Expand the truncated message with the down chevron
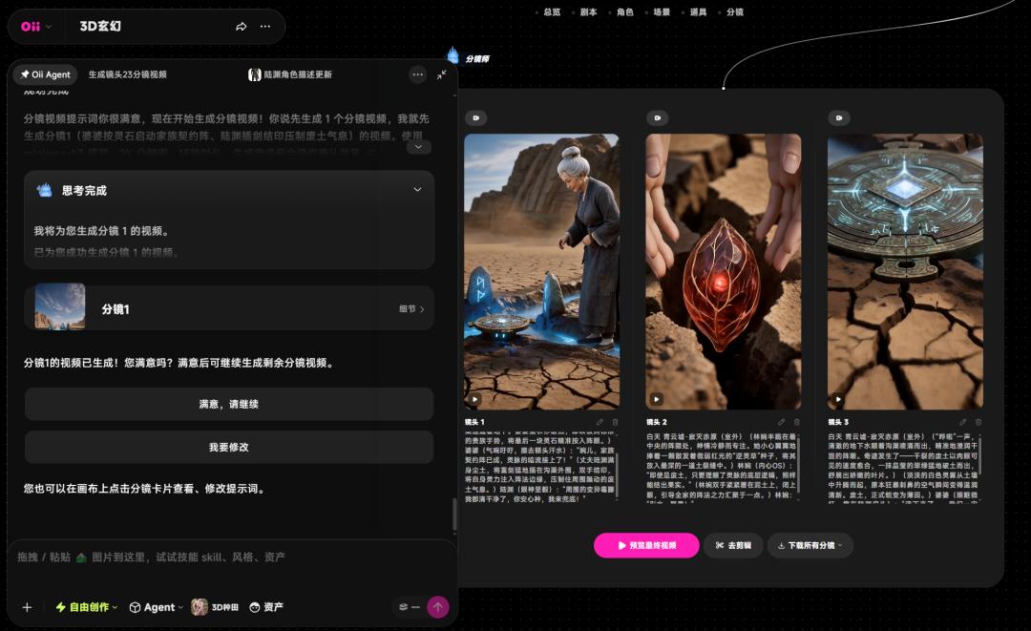Viewport: 1031px width, 631px height. [x=418, y=147]
